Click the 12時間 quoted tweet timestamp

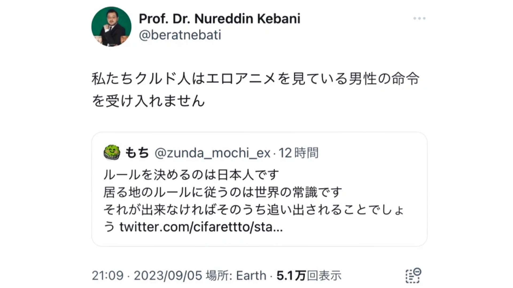click(298, 153)
